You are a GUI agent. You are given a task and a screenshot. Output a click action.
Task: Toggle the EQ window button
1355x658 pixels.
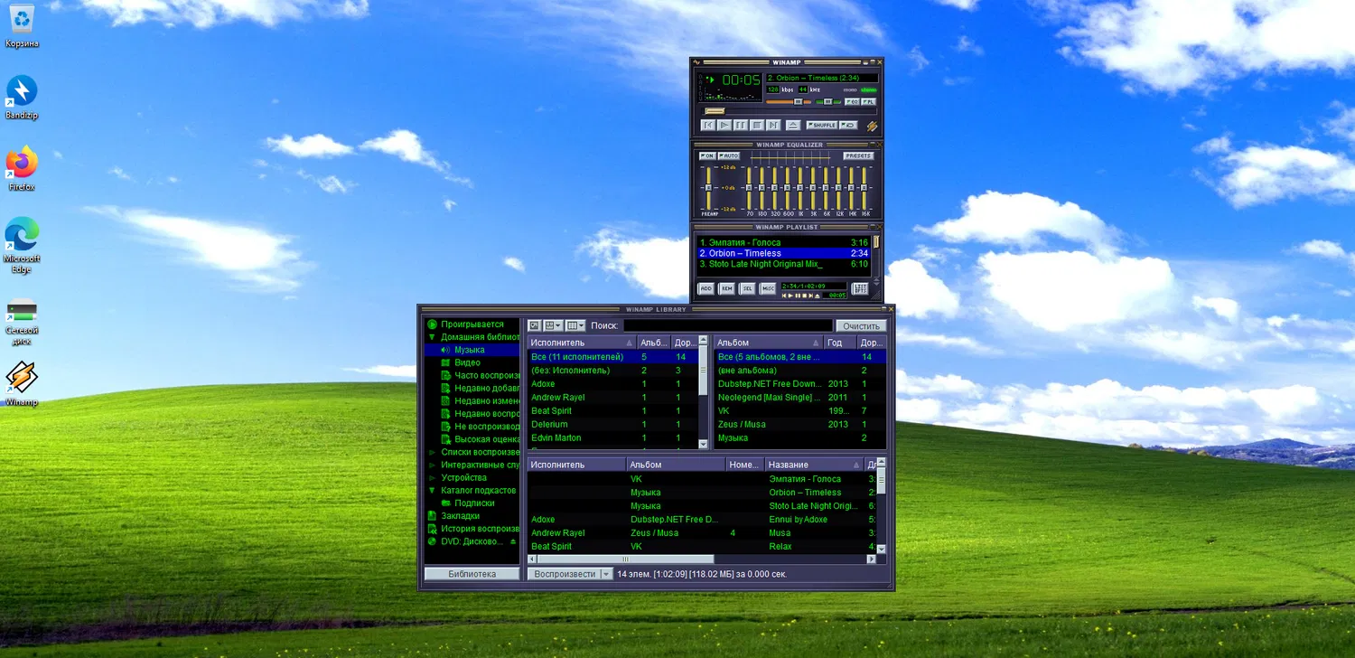pos(851,101)
